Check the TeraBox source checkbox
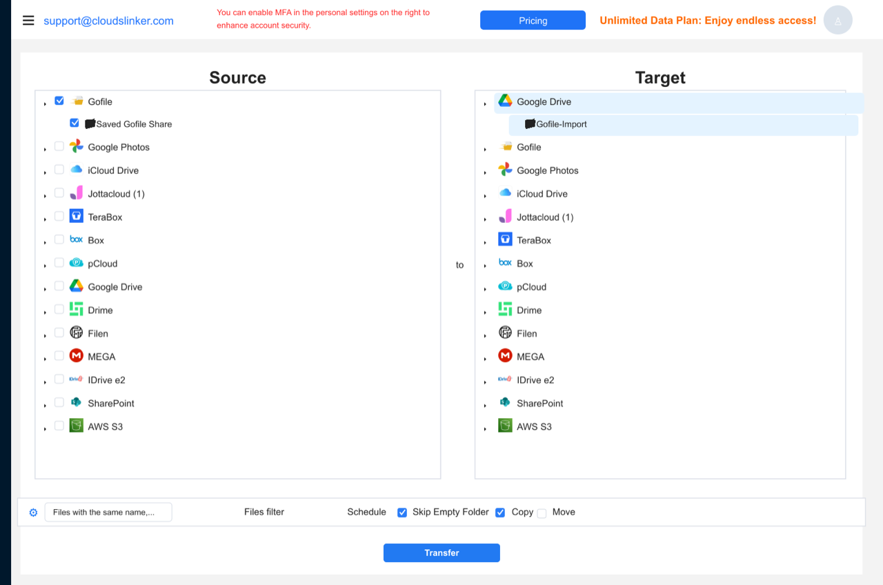 point(59,216)
